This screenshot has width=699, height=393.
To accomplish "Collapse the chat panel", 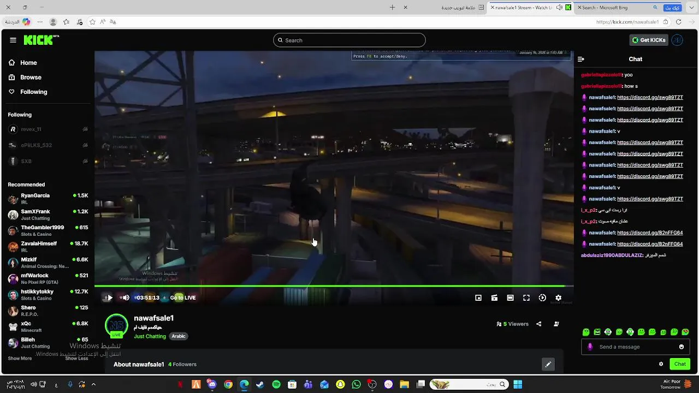I will pos(581,59).
